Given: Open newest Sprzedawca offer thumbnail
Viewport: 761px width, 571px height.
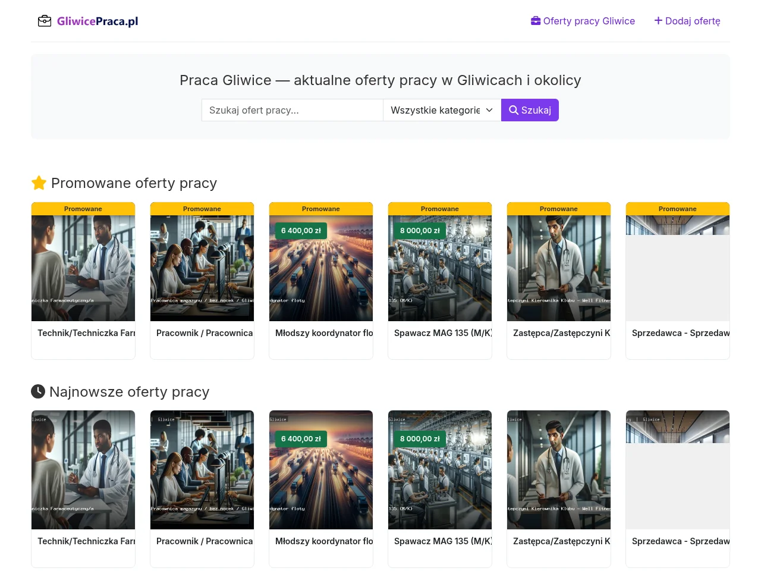Looking at the screenshot, I should point(678,470).
